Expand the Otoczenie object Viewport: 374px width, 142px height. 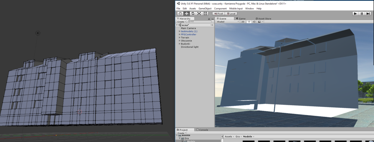(x=180, y=40)
